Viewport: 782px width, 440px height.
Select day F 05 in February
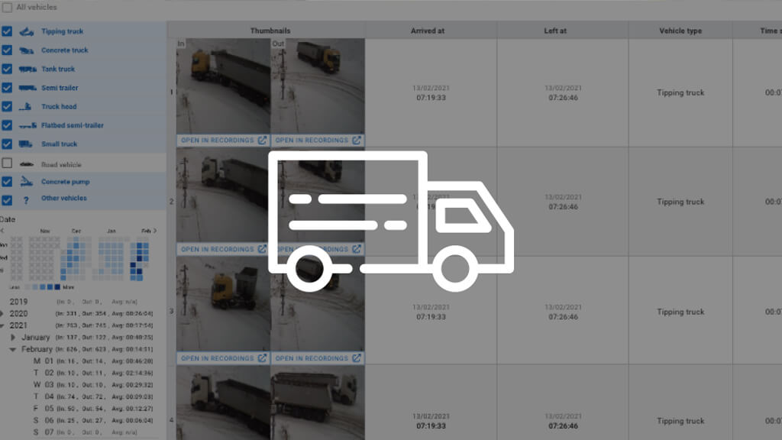[x=92, y=409]
